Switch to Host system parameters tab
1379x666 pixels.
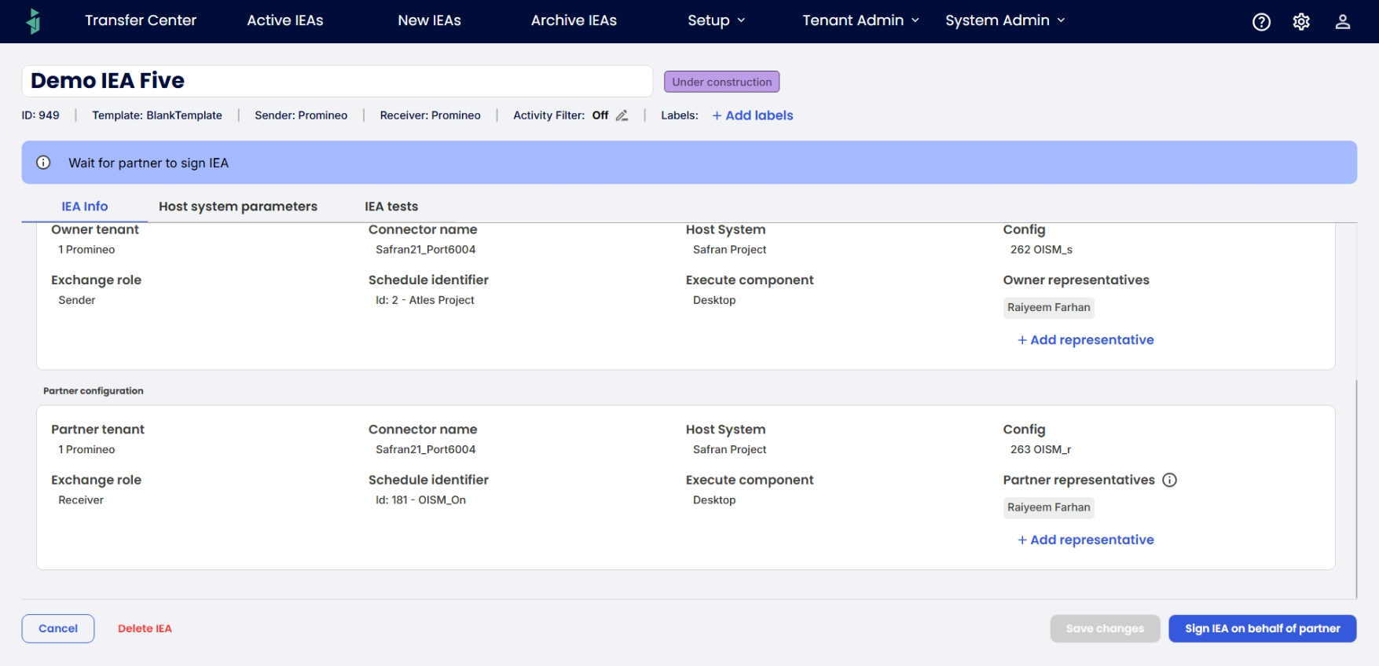tap(238, 207)
